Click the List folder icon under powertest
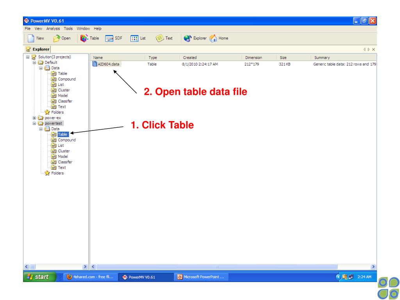Image resolution: width=400 pixels, height=300 pixels. [54, 145]
